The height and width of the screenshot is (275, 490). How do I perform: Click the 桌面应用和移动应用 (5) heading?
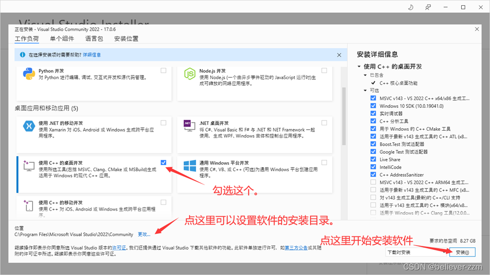click(47, 108)
